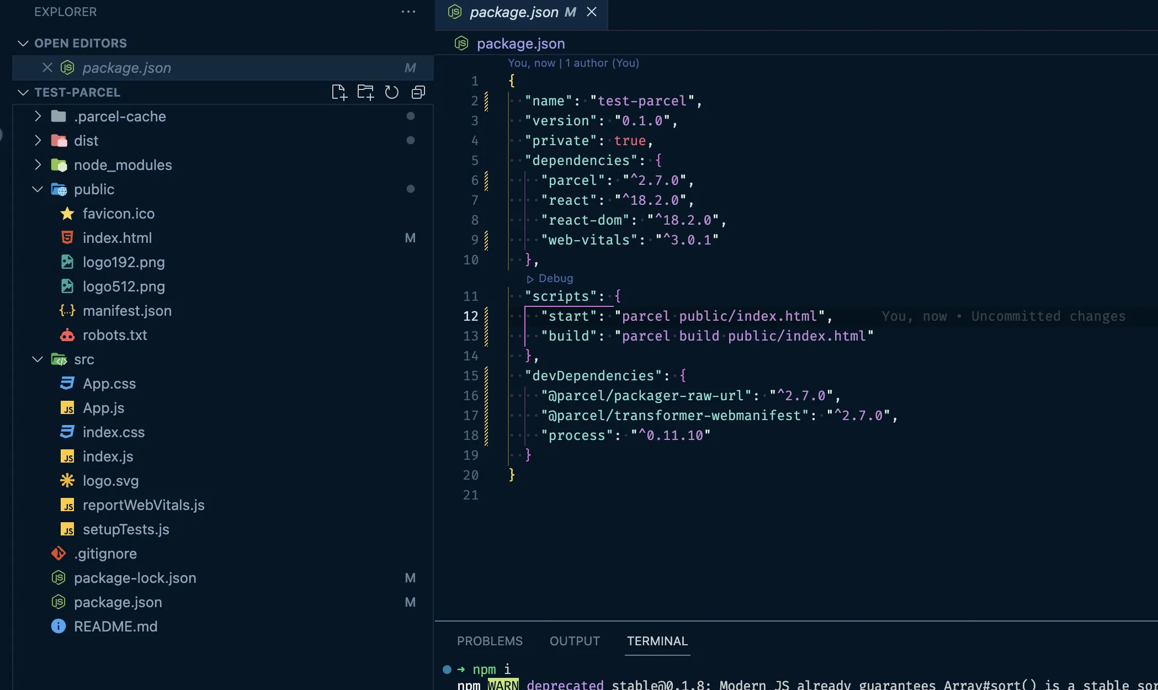Image resolution: width=1158 pixels, height=690 pixels.
Task: Click the private value true on line 4
Action: click(x=630, y=141)
